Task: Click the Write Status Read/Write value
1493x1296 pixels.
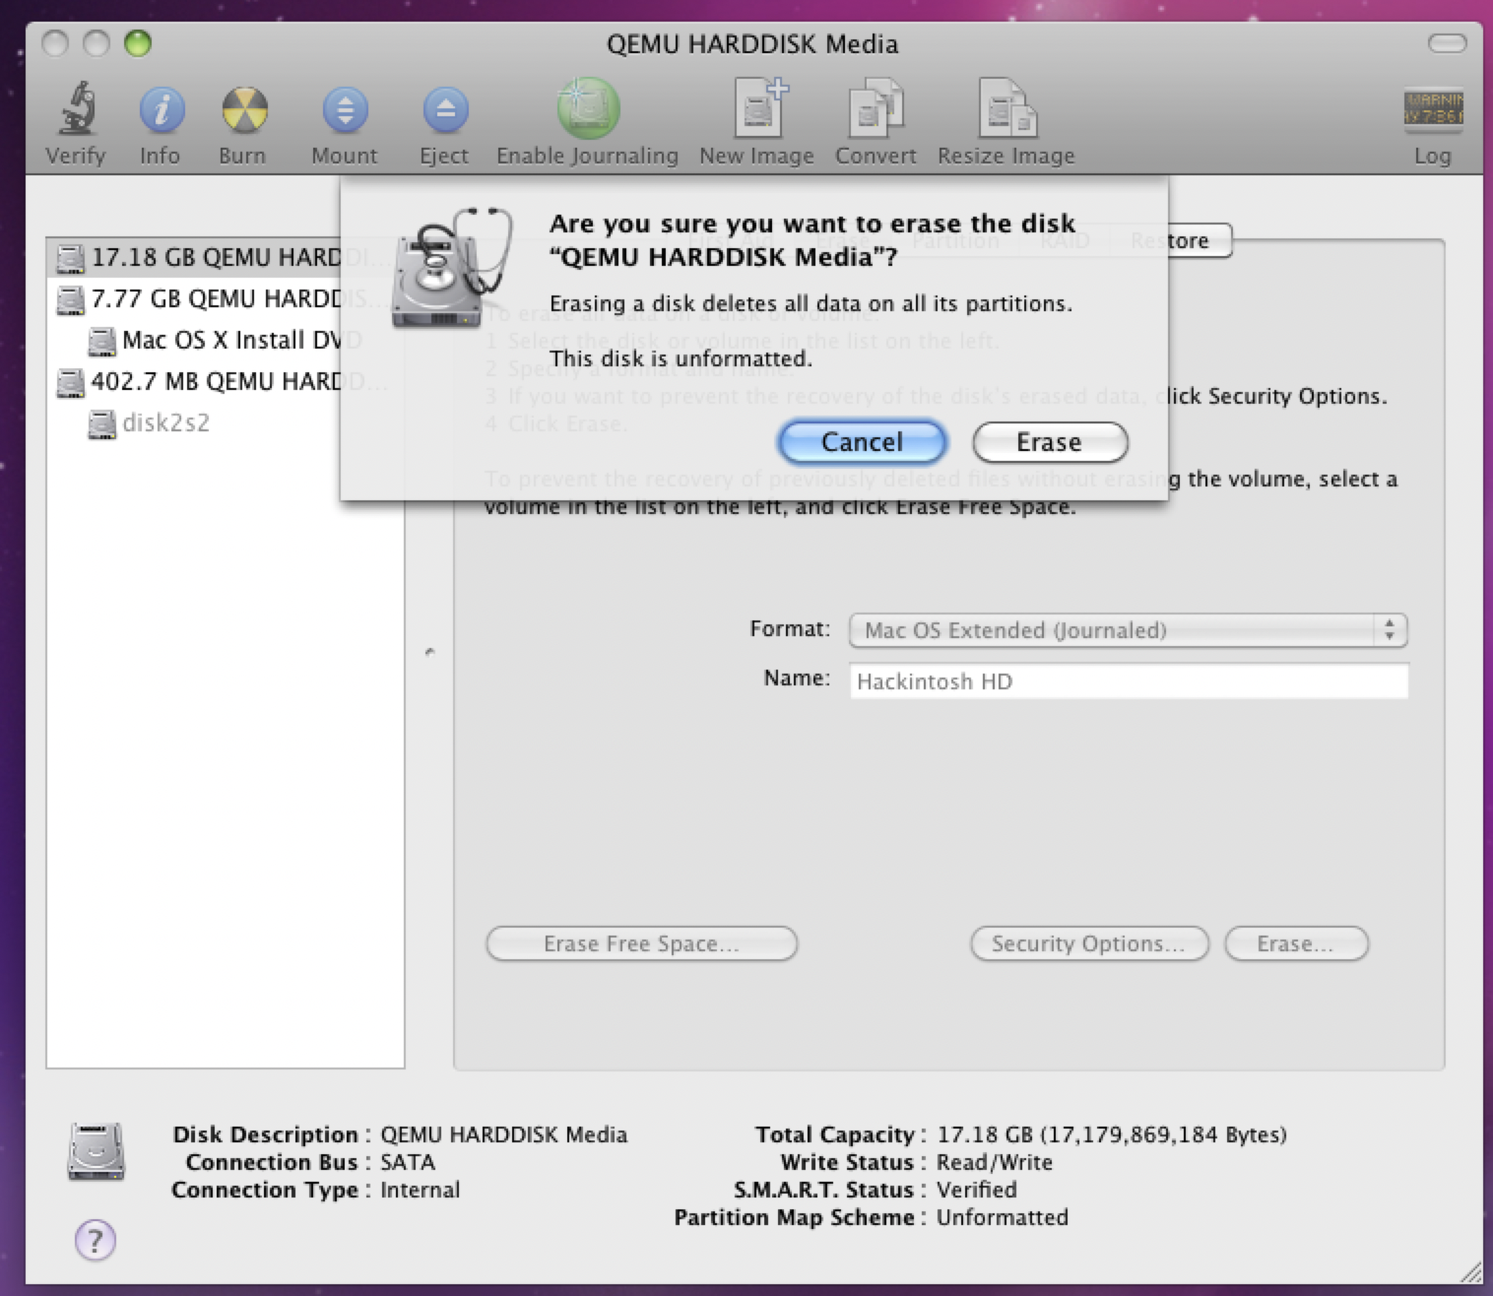Action: click(x=995, y=1162)
